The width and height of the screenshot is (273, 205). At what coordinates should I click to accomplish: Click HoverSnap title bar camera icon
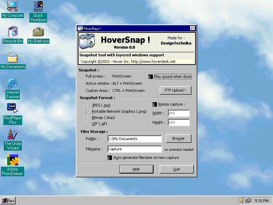pyautogui.click(x=80, y=28)
